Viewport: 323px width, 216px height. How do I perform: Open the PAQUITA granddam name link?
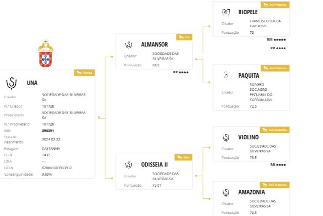[249, 76]
